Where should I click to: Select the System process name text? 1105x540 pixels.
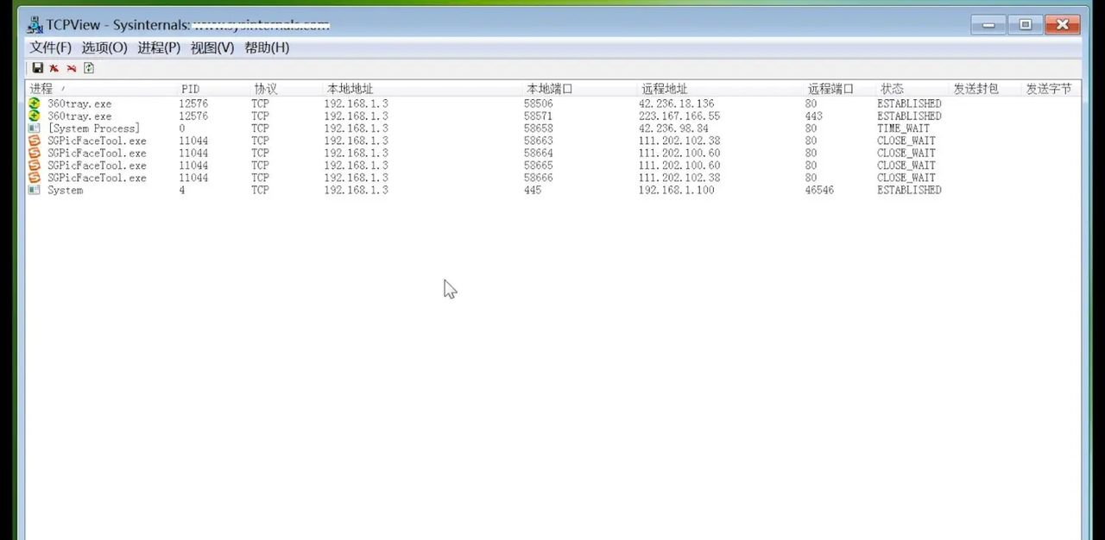click(65, 190)
